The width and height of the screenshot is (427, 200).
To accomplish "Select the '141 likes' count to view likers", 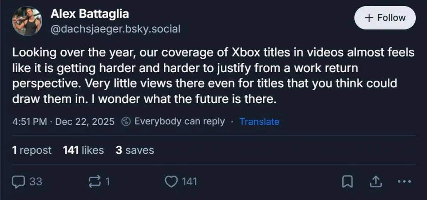I will pyautogui.click(x=83, y=150).
